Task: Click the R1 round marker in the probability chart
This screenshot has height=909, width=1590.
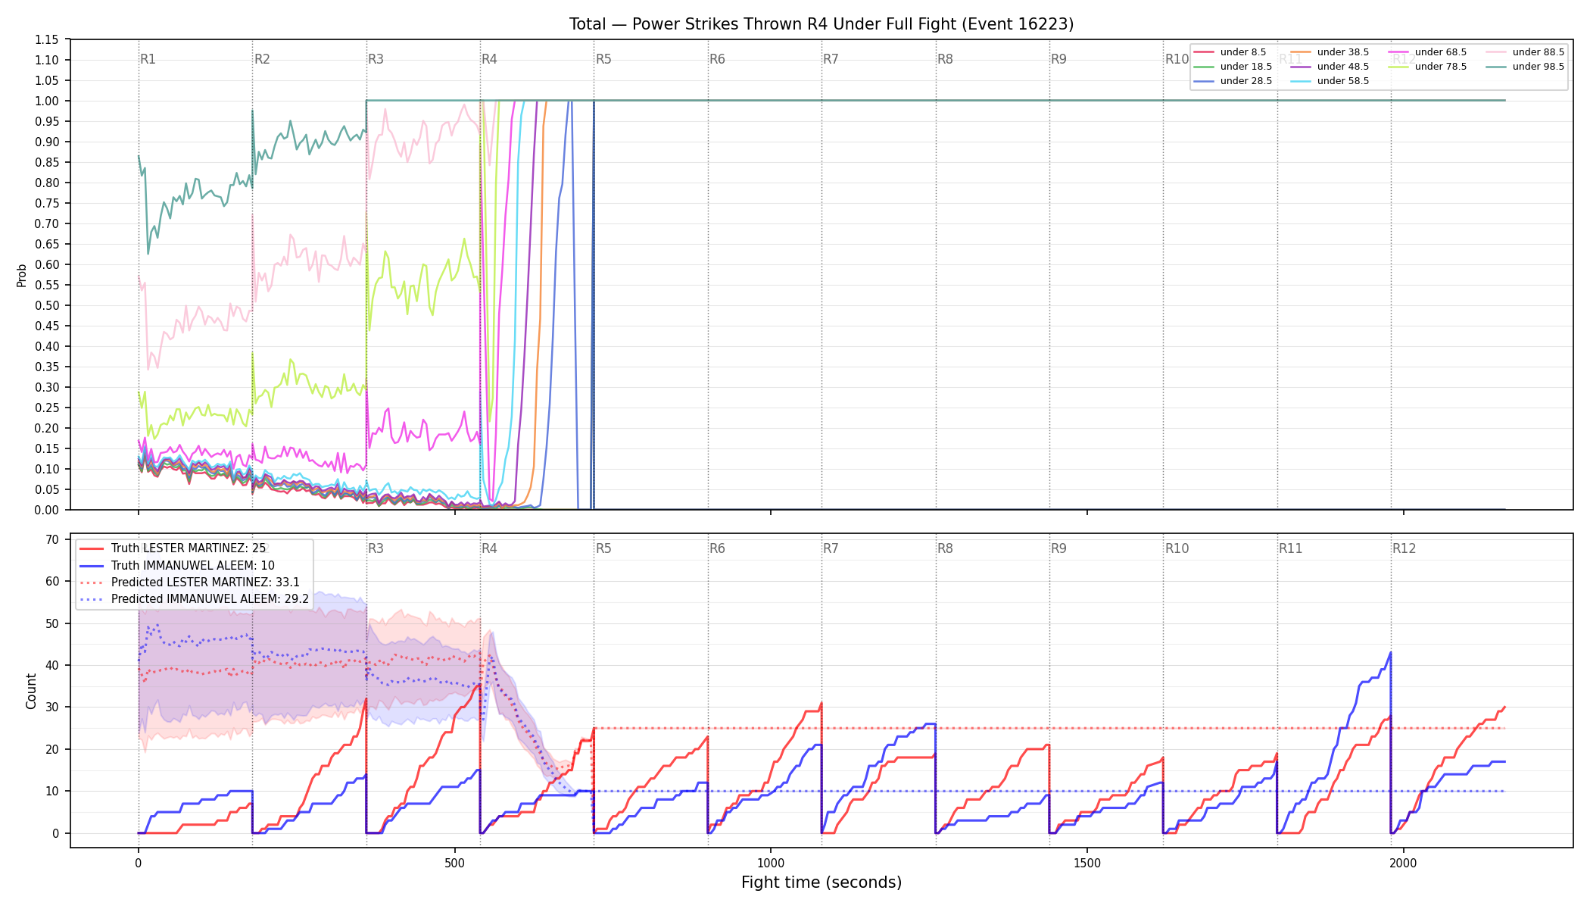Action: tap(148, 59)
